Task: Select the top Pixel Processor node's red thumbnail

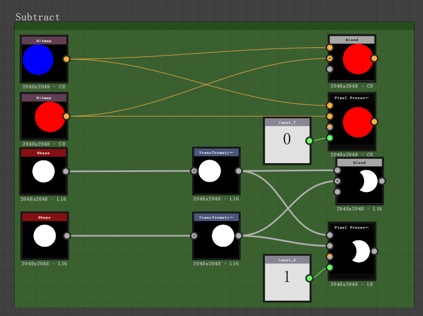Action: tap(358, 122)
